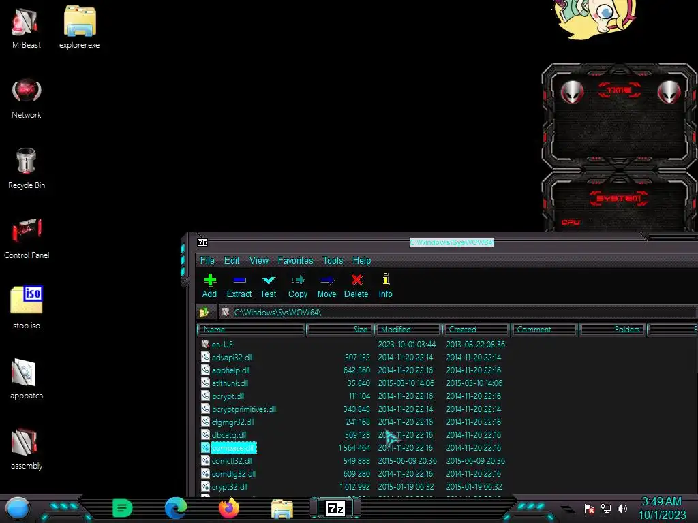This screenshot has width=698, height=523.
Task: Click the highlighted combase.dll row
Action: (x=447, y=448)
